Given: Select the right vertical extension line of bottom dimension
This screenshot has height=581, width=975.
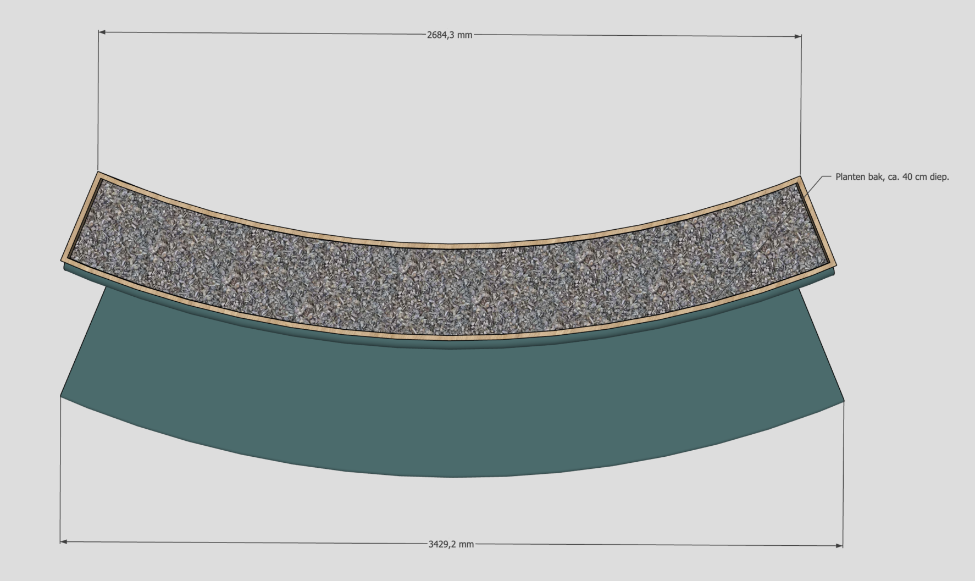Looking at the screenshot, I should click(843, 473).
